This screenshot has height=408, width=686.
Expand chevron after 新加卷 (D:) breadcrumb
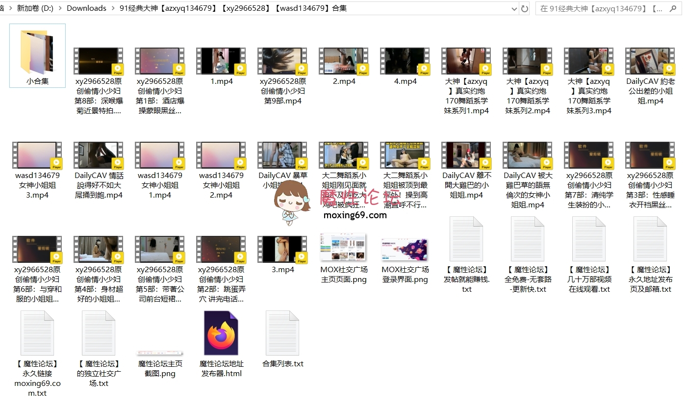click(60, 8)
